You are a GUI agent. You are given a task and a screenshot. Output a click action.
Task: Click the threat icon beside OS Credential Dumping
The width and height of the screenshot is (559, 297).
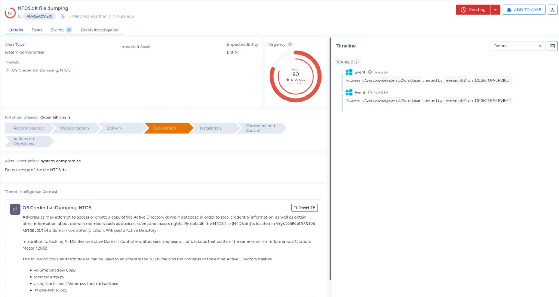7,70
